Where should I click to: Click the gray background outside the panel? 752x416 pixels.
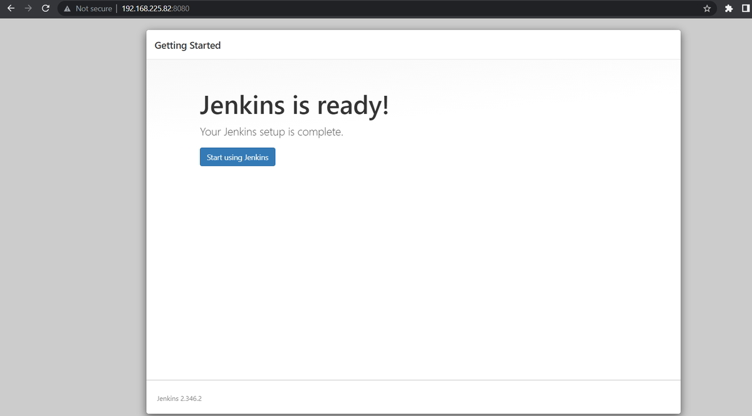[x=69, y=251]
